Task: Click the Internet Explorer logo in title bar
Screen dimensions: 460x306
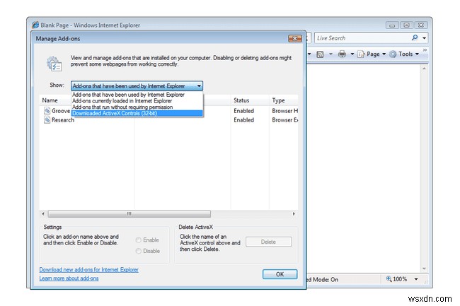Action: [35, 25]
